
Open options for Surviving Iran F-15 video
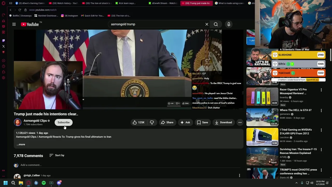coord(321,150)
